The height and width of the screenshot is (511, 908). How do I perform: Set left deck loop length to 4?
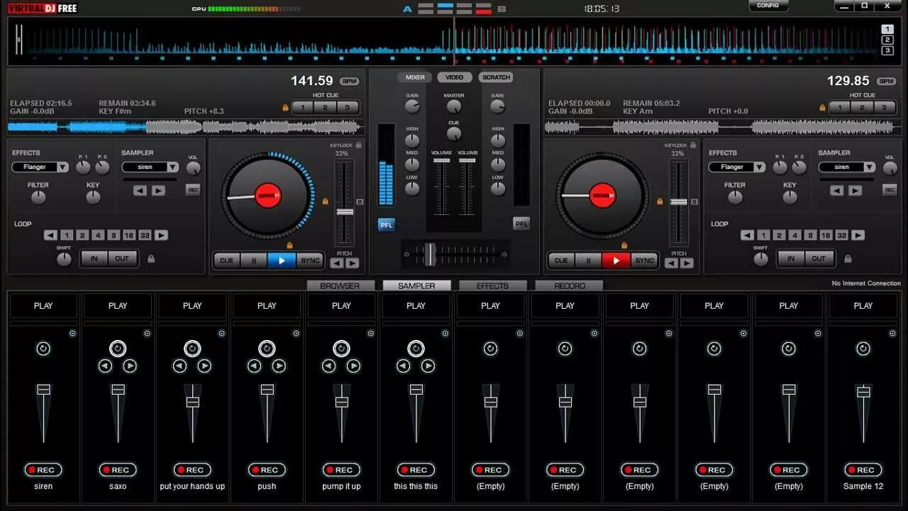[97, 236]
